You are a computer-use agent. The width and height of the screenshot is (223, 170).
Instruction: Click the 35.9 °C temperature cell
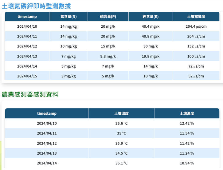[x=121, y=143]
